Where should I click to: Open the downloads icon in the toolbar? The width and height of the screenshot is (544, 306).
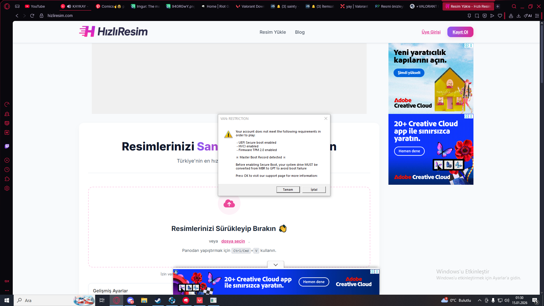[518, 16]
